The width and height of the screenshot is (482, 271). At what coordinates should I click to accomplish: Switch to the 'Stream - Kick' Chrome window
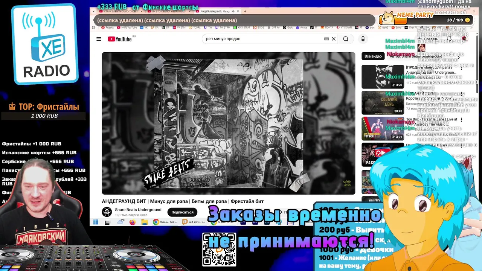pos(165,222)
